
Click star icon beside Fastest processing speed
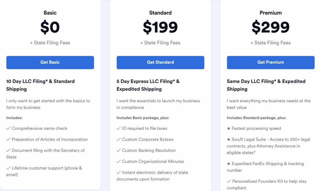click(229, 128)
